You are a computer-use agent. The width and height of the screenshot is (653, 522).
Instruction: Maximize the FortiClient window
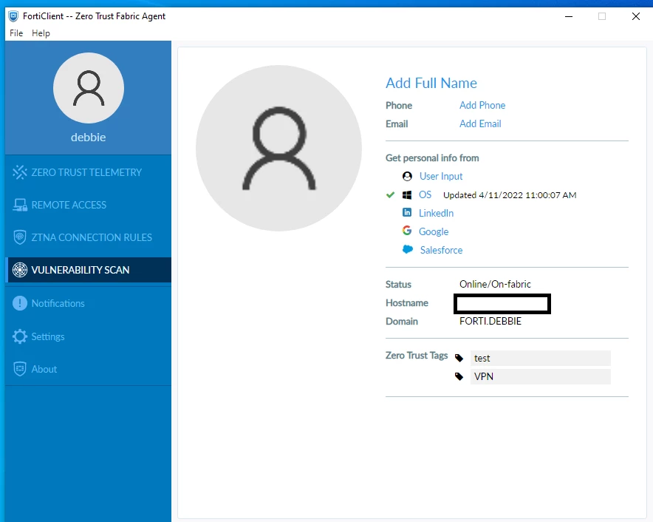(602, 16)
